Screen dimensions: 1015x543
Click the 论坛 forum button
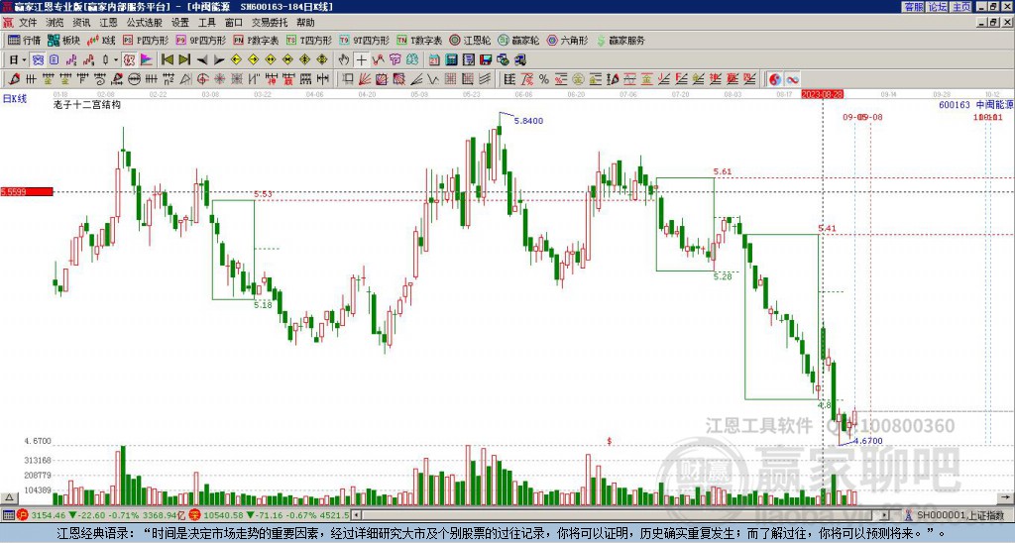tap(938, 7)
